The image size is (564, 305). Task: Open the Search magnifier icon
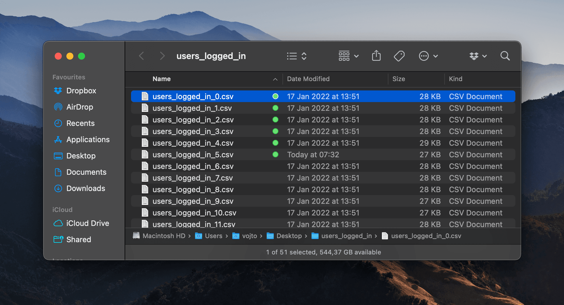[505, 56]
